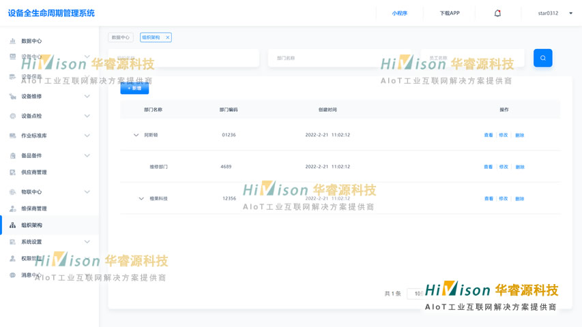Viewport: 582px width, 327px height.
Task: Click 查看 in the 01236 row
Action: point(489,136)
